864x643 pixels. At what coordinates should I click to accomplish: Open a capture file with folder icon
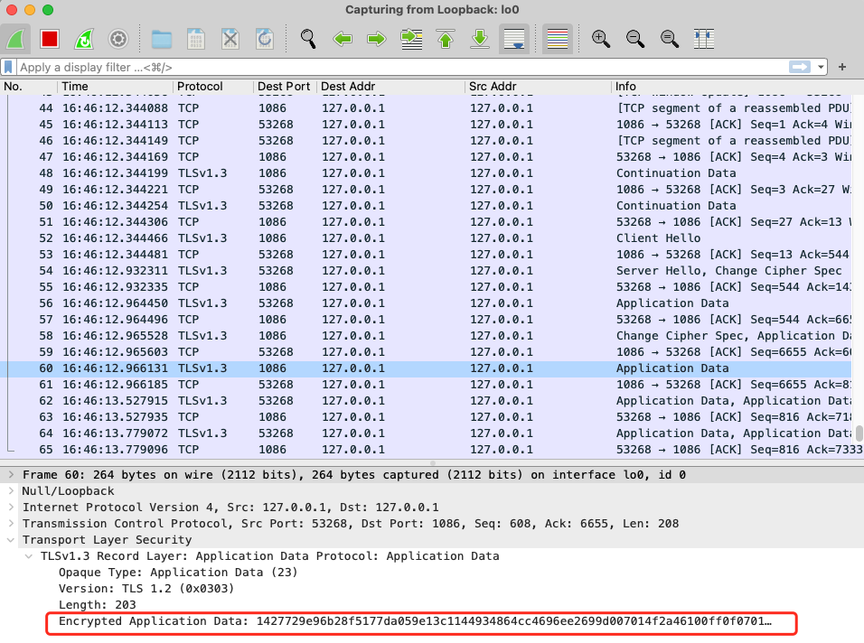(162, 39)
